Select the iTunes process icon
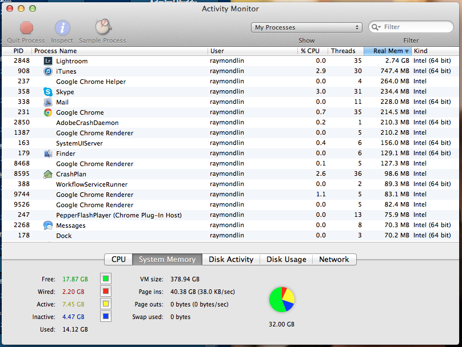The width and height of the screenshot is (462, 347). 48,71
